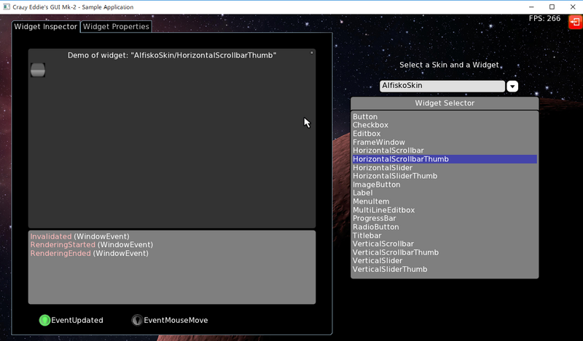Select the MultiLineEditbox list entry

383,210
